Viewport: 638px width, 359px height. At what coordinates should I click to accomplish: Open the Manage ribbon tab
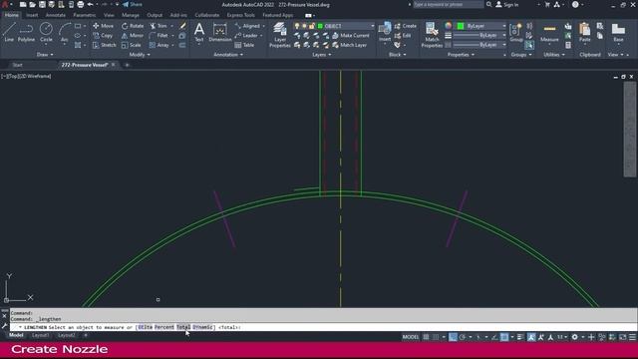tap(131, 15)
